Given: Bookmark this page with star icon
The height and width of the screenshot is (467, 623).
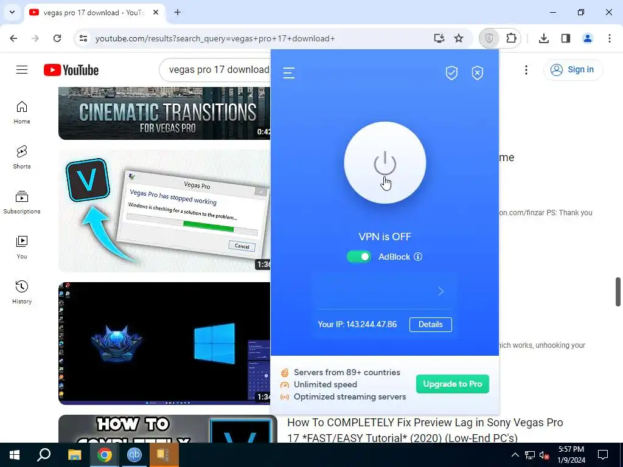Looking at the screenshot, I should pyautogui.click(x=459, y=38).
